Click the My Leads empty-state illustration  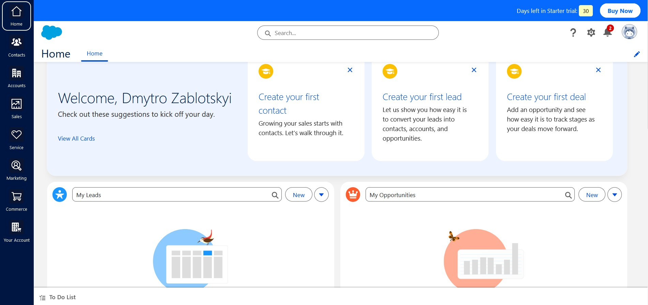pyautogui.click(x=190, y=258)
